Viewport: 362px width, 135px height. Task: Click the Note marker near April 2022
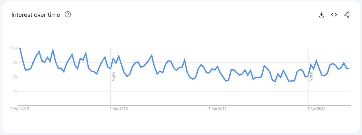click(311, 77)
